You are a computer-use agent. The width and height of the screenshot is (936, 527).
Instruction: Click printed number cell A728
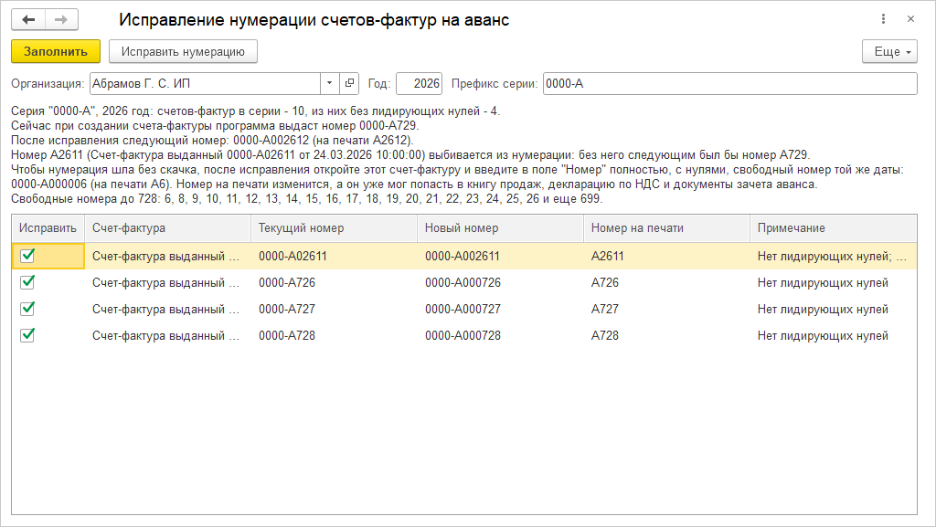point(666,335)
